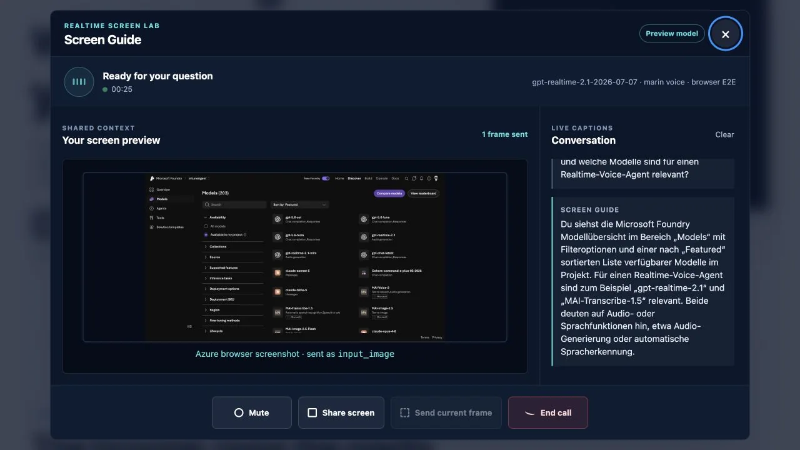Select Available in my project radio in the preview

[x=206, y=235]
